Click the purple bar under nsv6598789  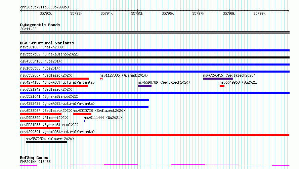tap(145, 86)
